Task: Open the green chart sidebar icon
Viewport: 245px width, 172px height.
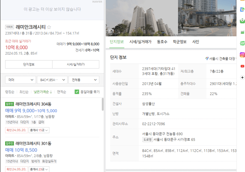Action: [x=242, y=32]
